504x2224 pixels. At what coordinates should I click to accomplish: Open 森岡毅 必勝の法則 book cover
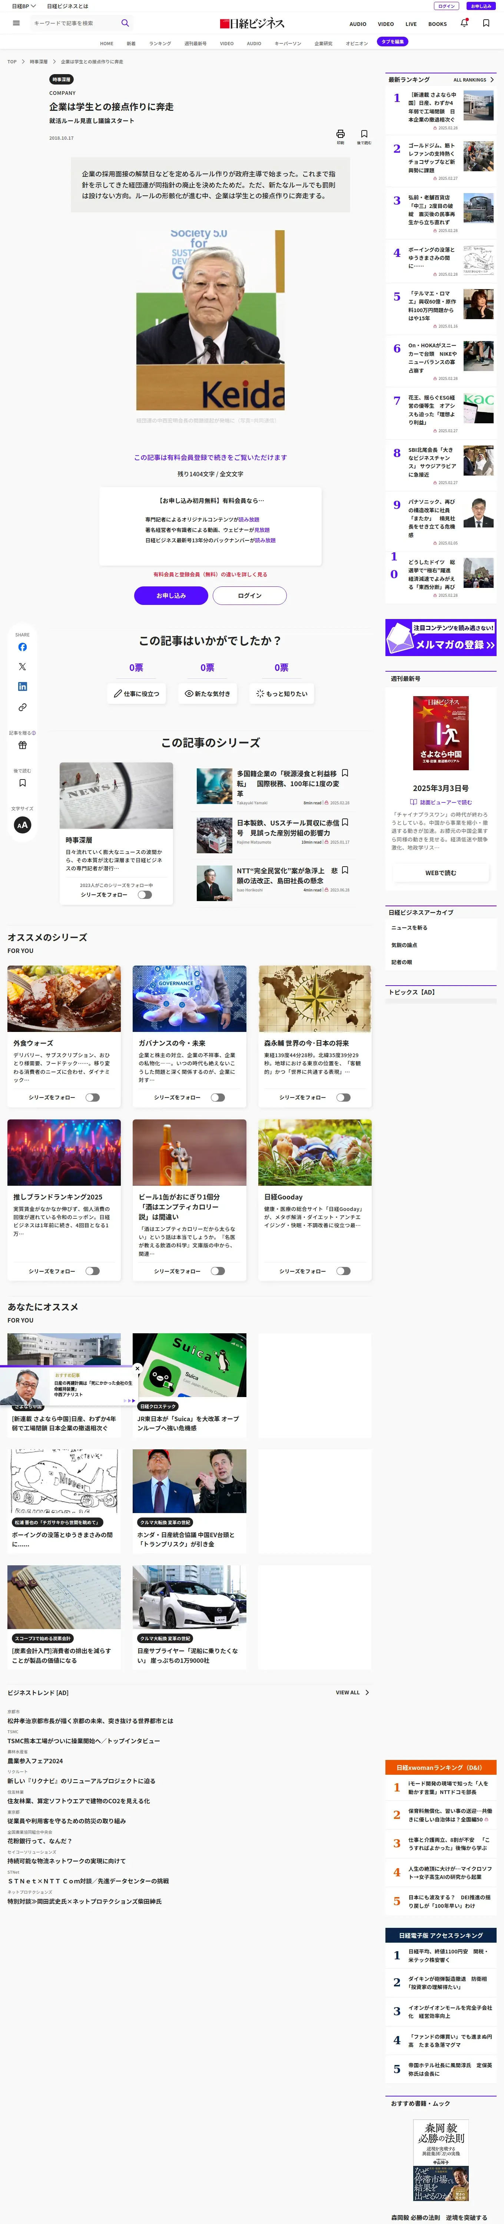pyautogui.click(x=440, y=2161)
